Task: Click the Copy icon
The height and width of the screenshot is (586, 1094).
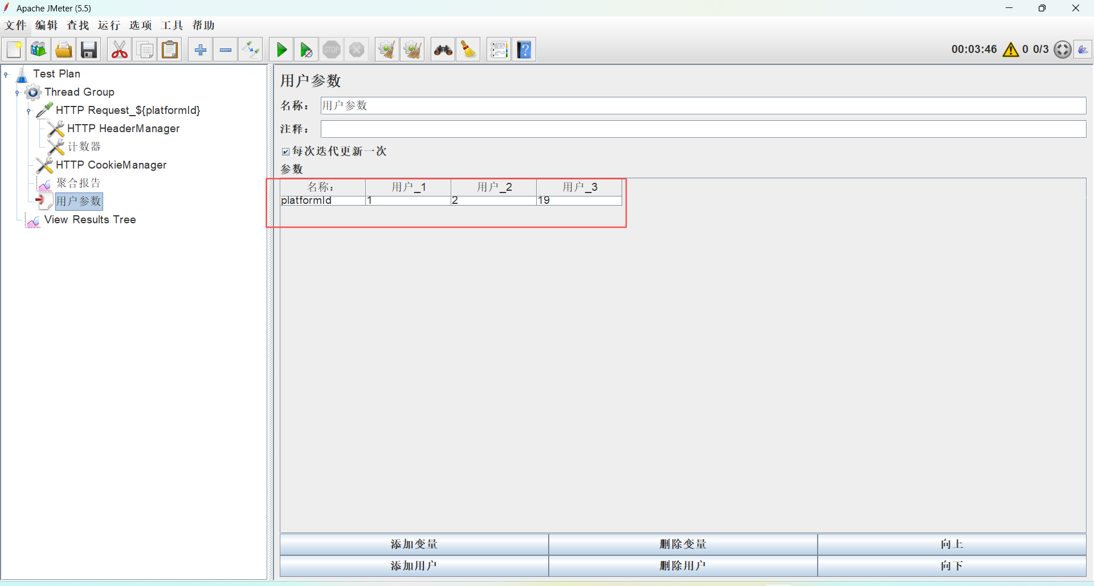Action: point(145,50)
